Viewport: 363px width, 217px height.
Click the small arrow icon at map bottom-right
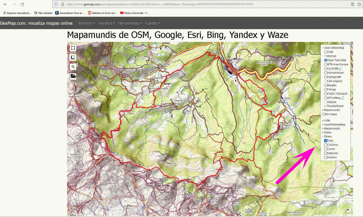348,211
